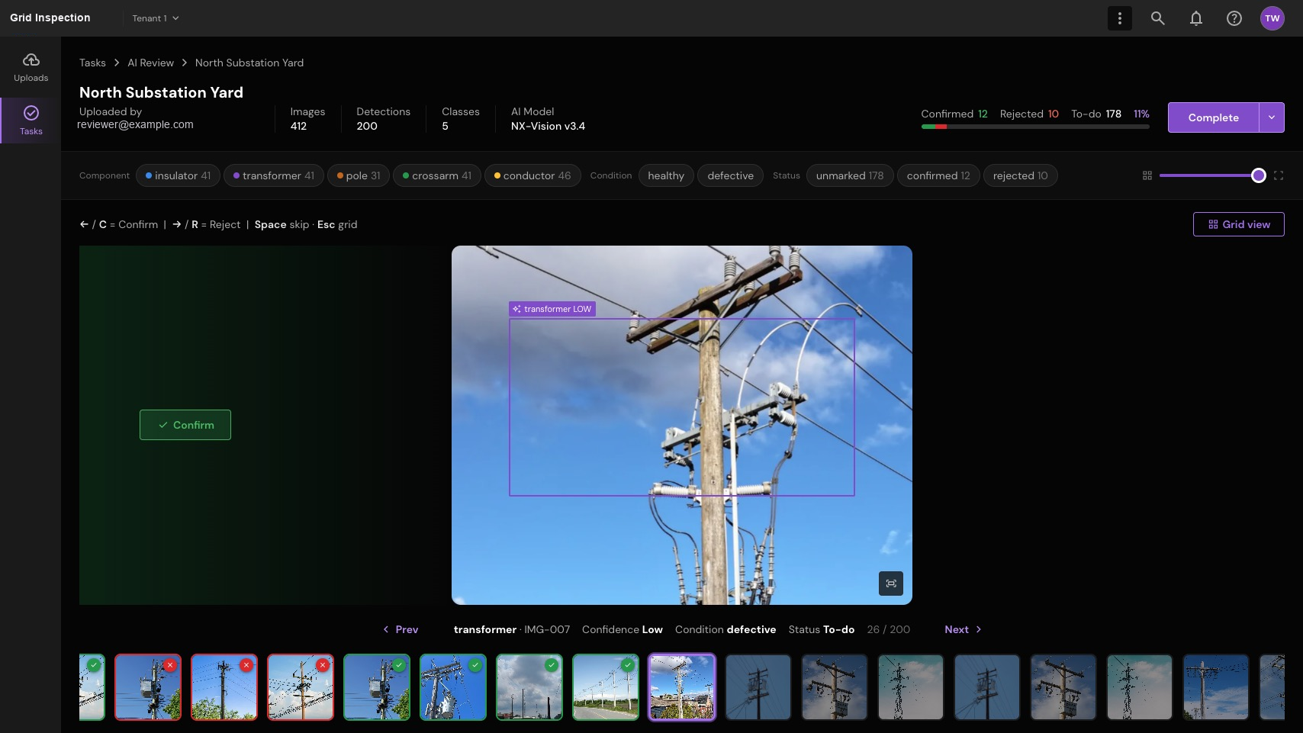This screenshot has width=1303, height=733.
Task: Click the review progress bar
Action: pos(1035,127)
